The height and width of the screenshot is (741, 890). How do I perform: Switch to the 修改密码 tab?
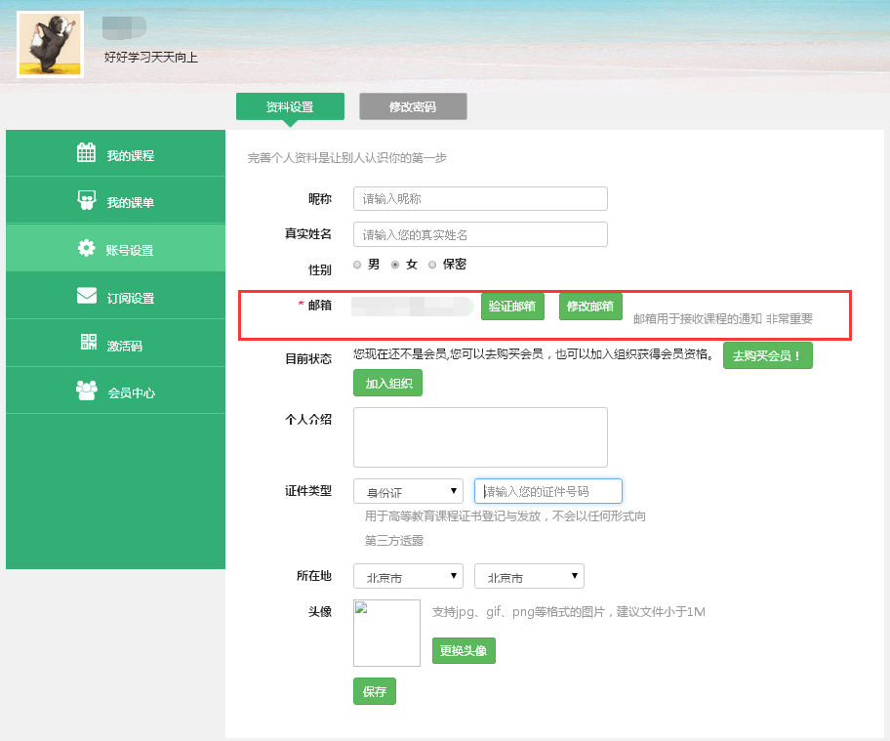tap(412, 106)
